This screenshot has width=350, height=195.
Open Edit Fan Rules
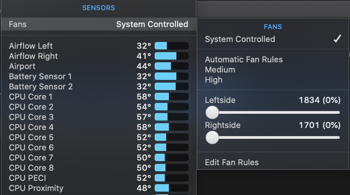click(x=232, y=162)
